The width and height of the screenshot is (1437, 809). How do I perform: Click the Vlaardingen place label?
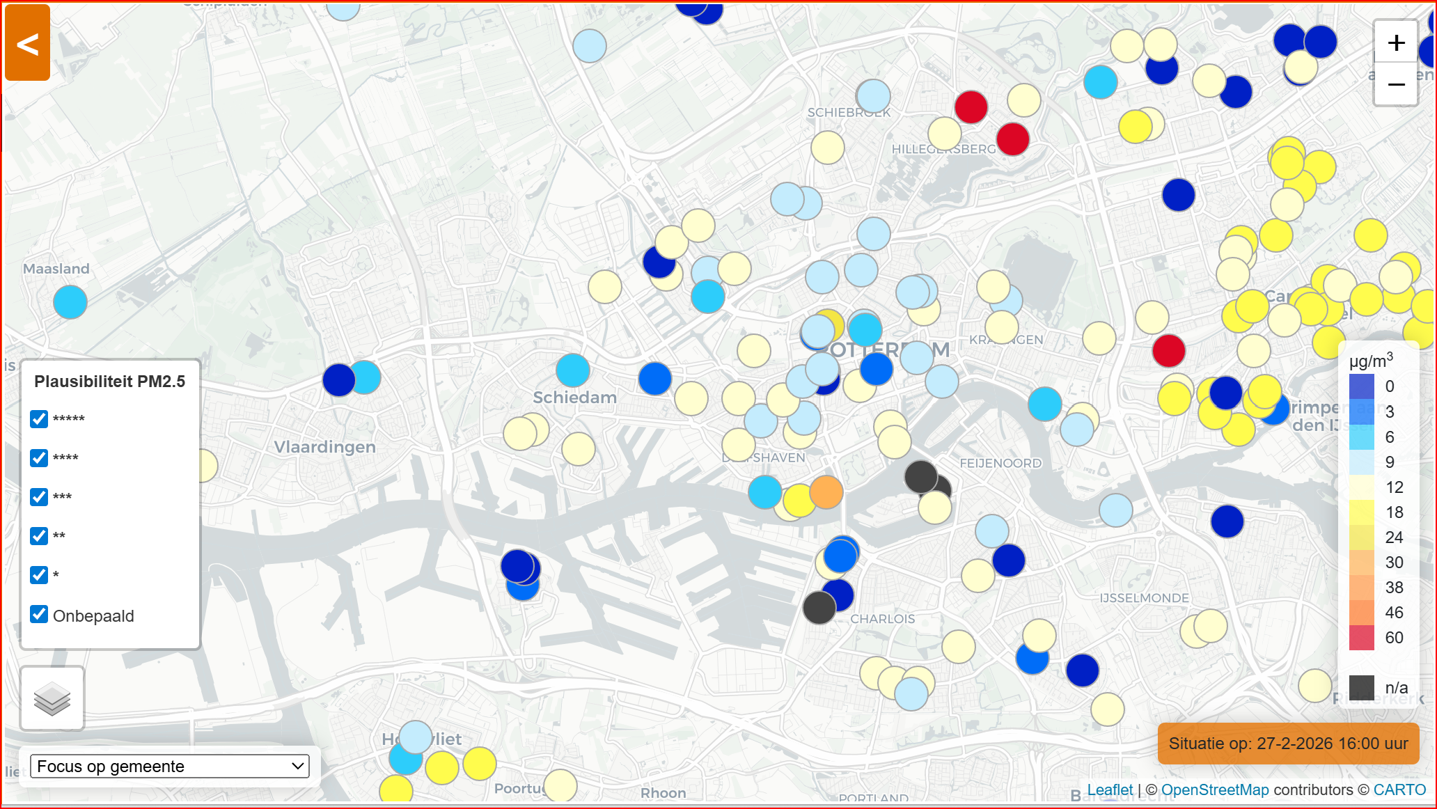pyautogui.click(x=324, y=447)
